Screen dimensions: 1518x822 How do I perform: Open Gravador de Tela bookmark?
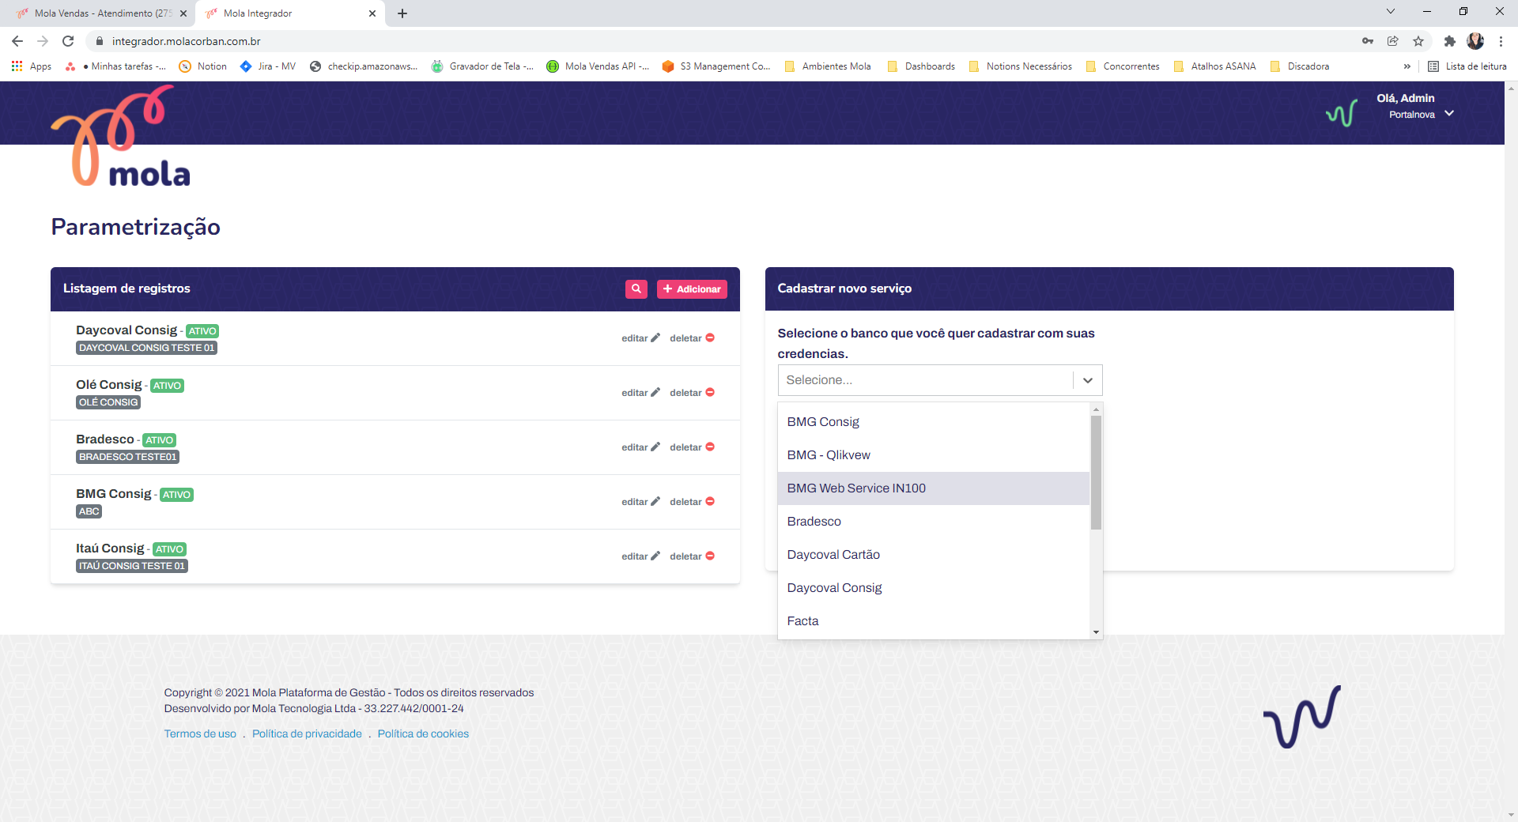(482, 66)
